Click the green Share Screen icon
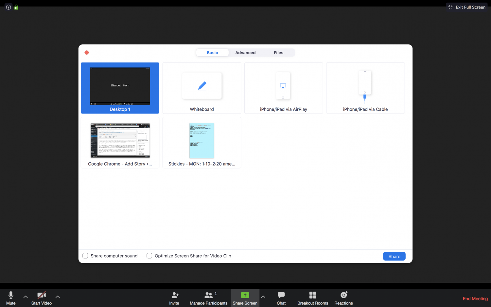 (x=245, y=295)
